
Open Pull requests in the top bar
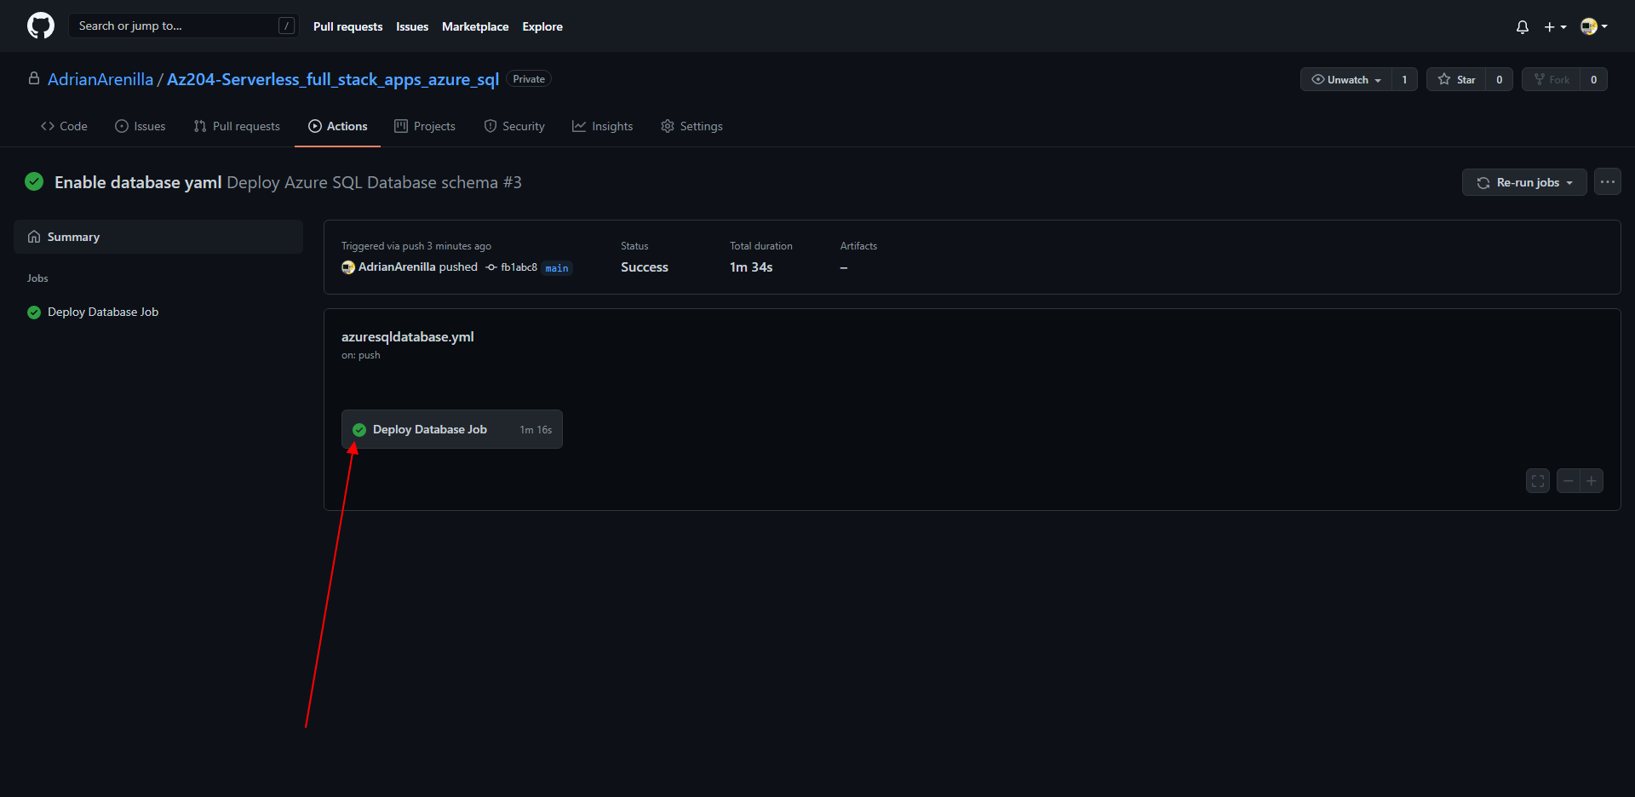[x=347, y=26]
